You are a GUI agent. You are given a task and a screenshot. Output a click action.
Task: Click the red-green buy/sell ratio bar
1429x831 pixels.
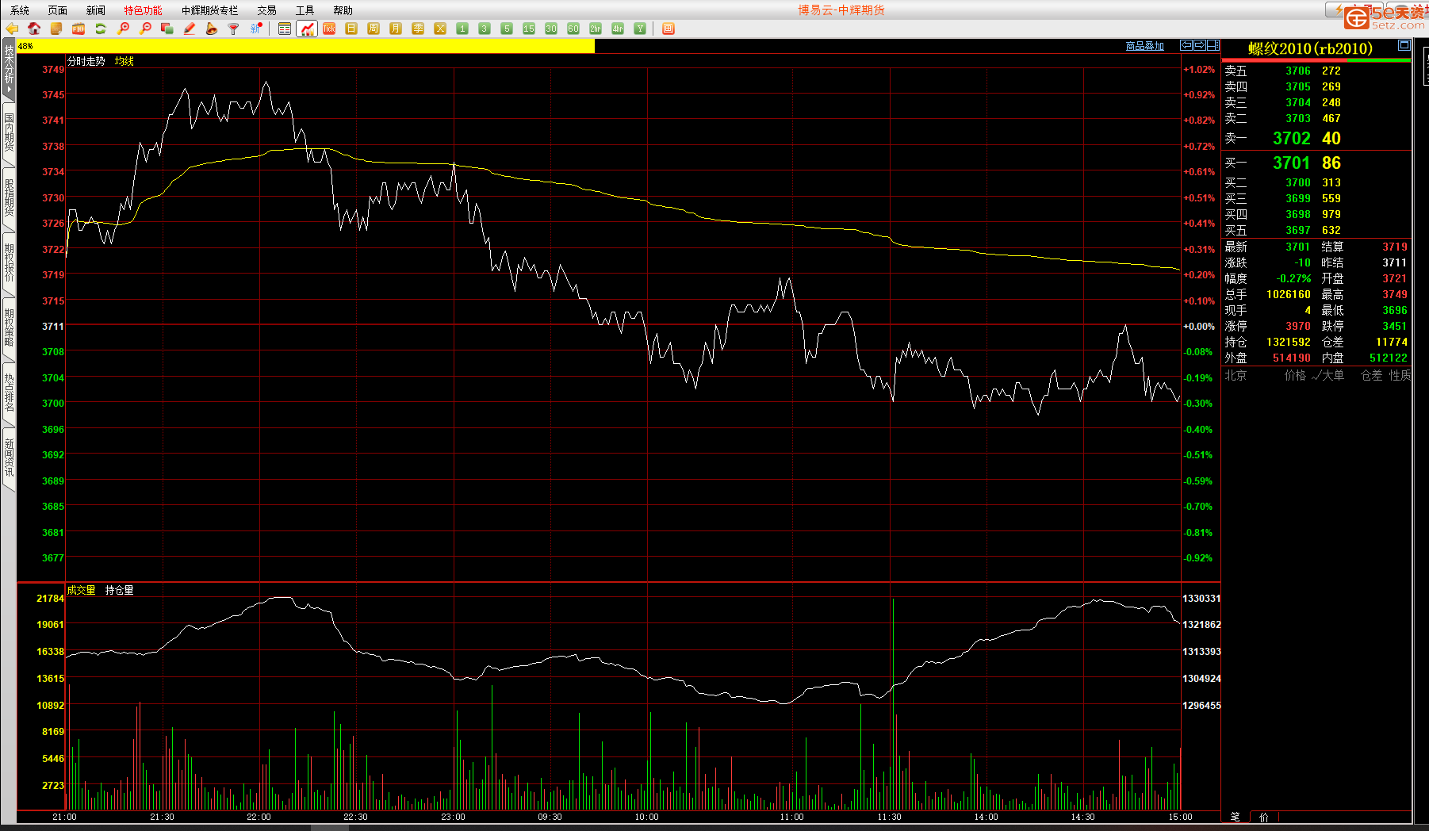[1316, 60]
